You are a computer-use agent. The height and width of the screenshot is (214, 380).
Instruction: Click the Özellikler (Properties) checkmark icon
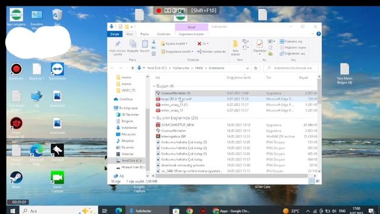point(259,44)
